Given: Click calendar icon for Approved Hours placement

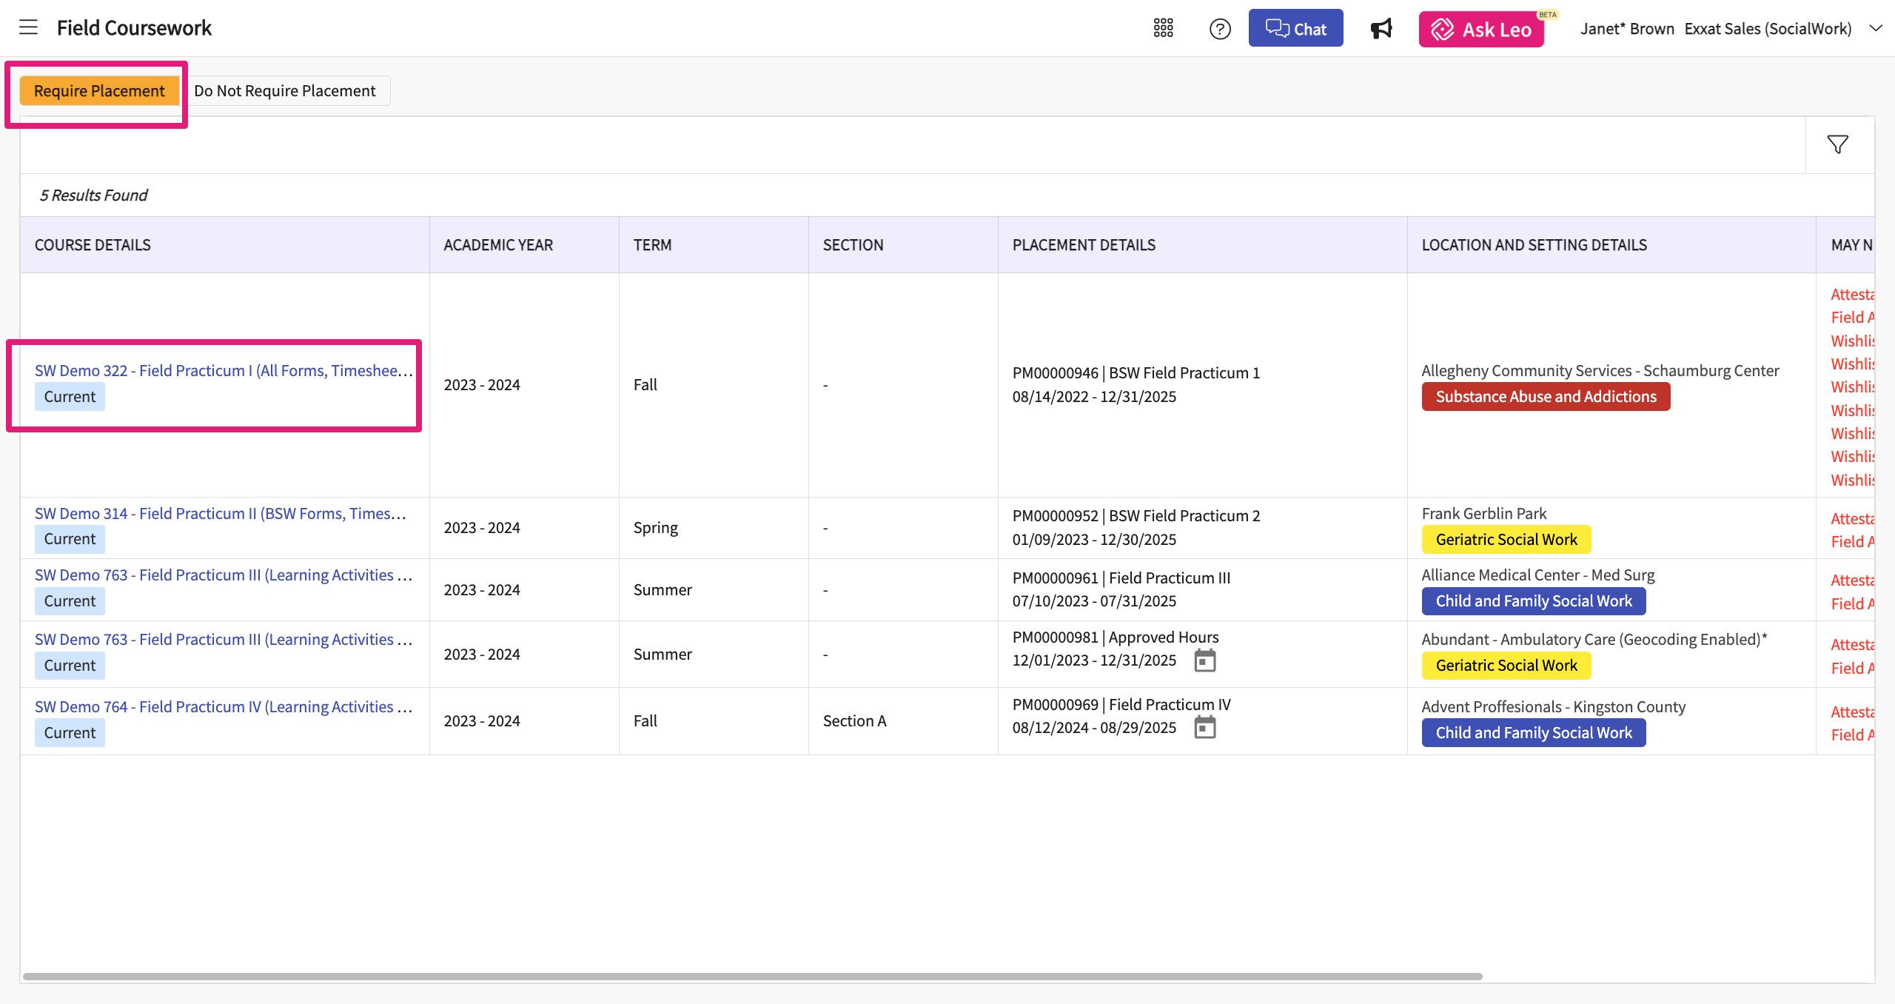Looking at the screenshot, I should click(x=1205, y=660).
